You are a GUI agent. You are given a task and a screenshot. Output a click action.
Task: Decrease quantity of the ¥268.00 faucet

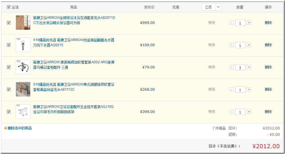231,89
